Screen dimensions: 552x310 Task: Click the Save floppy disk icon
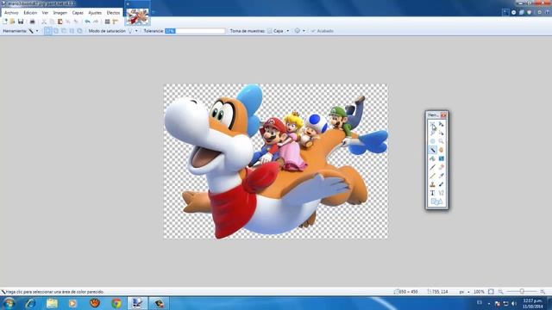[x=21, y=22]
